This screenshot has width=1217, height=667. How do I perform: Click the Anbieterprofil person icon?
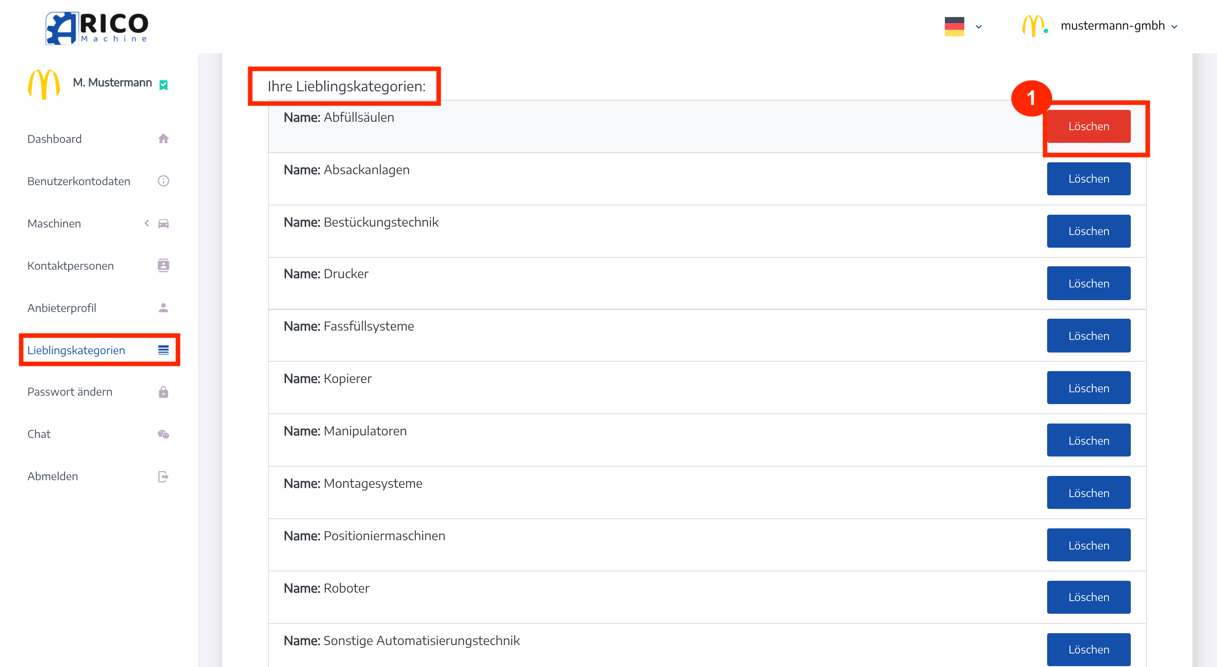point(164,307)
